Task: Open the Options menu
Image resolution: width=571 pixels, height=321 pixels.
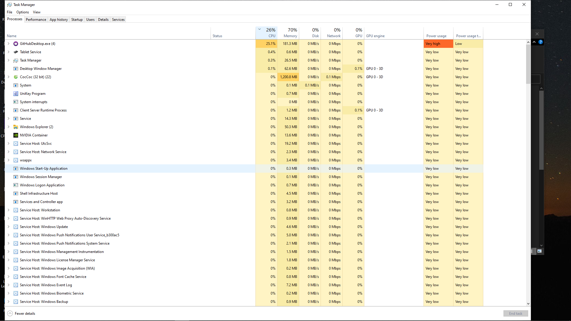Action: [23, 12]
